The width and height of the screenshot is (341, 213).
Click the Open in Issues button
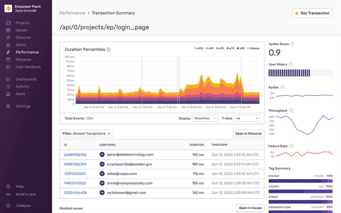pyautogui.click(x=251, y=208)
